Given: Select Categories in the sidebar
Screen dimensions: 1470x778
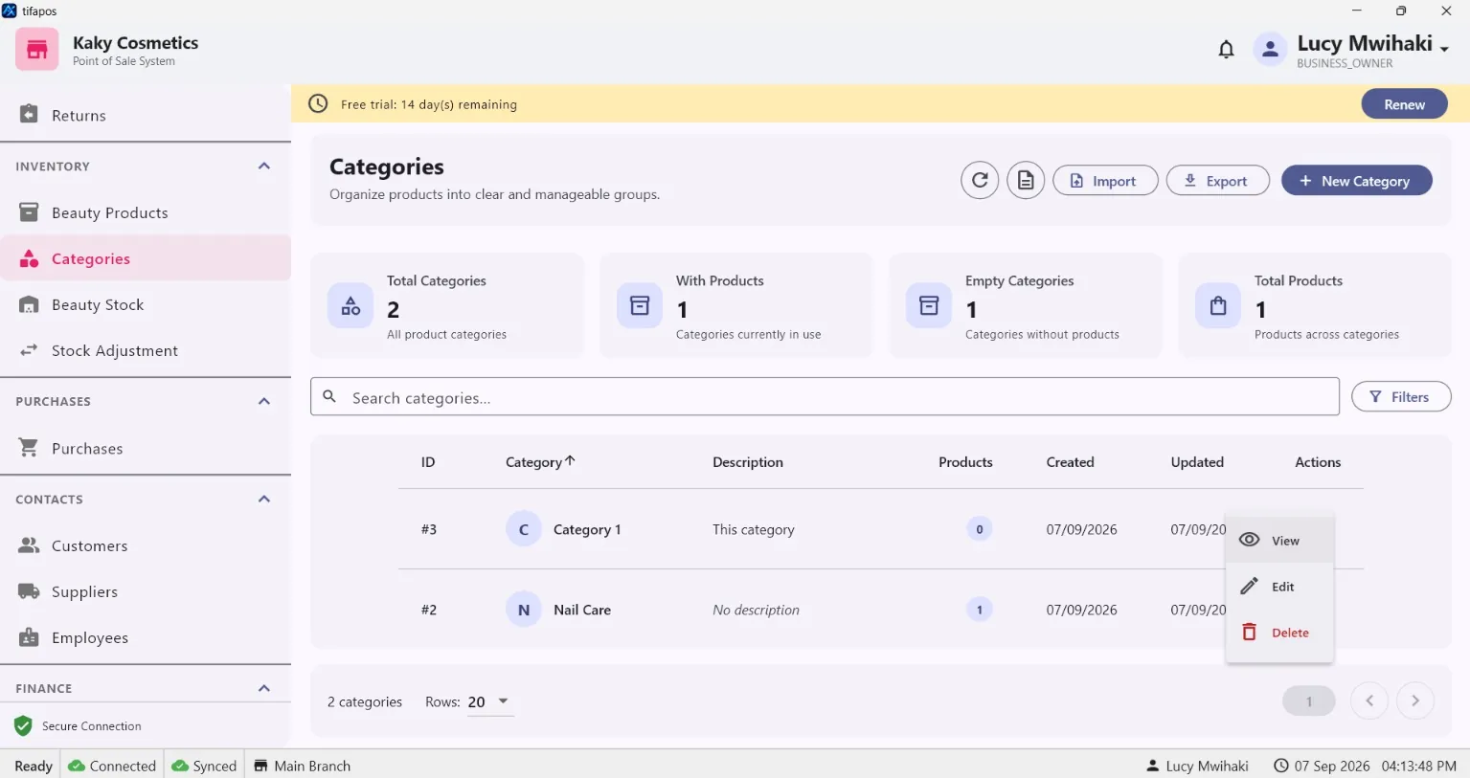Looking at the screenshot, I should [146, 258].
